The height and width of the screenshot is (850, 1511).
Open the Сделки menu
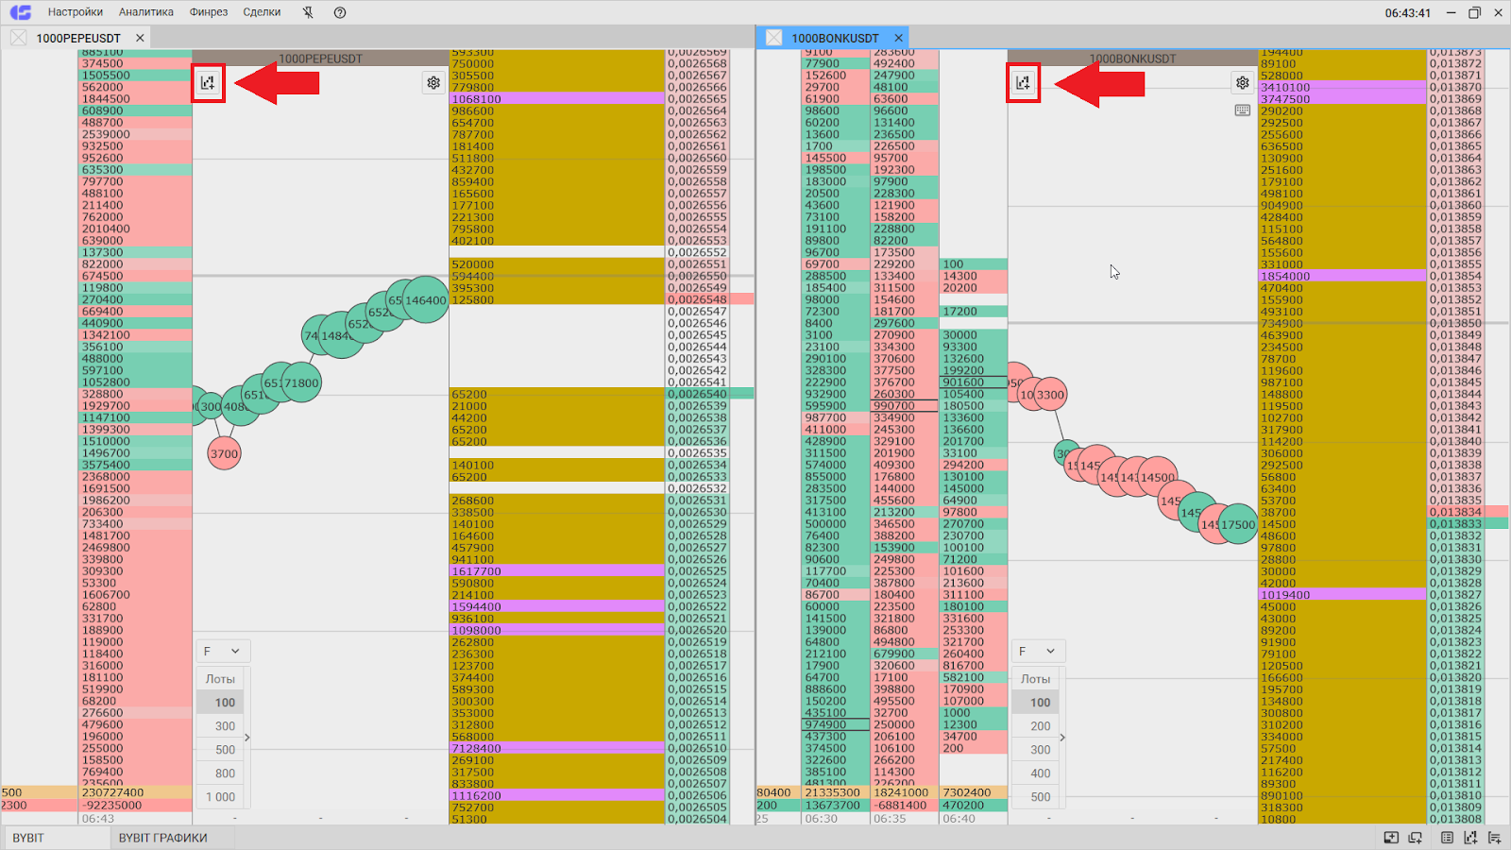tap(262, 12)
